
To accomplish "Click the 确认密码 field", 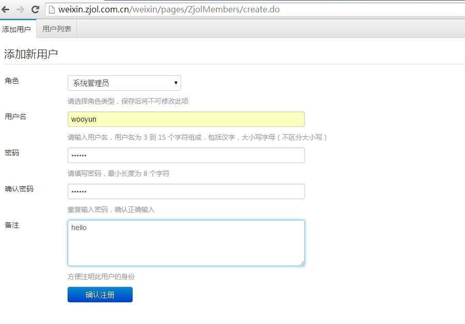I will point(186,191).
